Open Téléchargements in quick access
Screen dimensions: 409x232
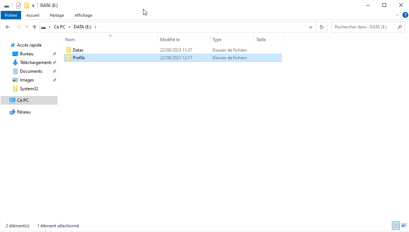(36, 63)
